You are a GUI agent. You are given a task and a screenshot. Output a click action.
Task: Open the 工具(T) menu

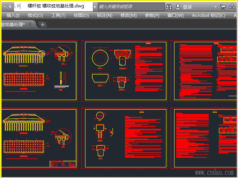(x=58, y=15)
